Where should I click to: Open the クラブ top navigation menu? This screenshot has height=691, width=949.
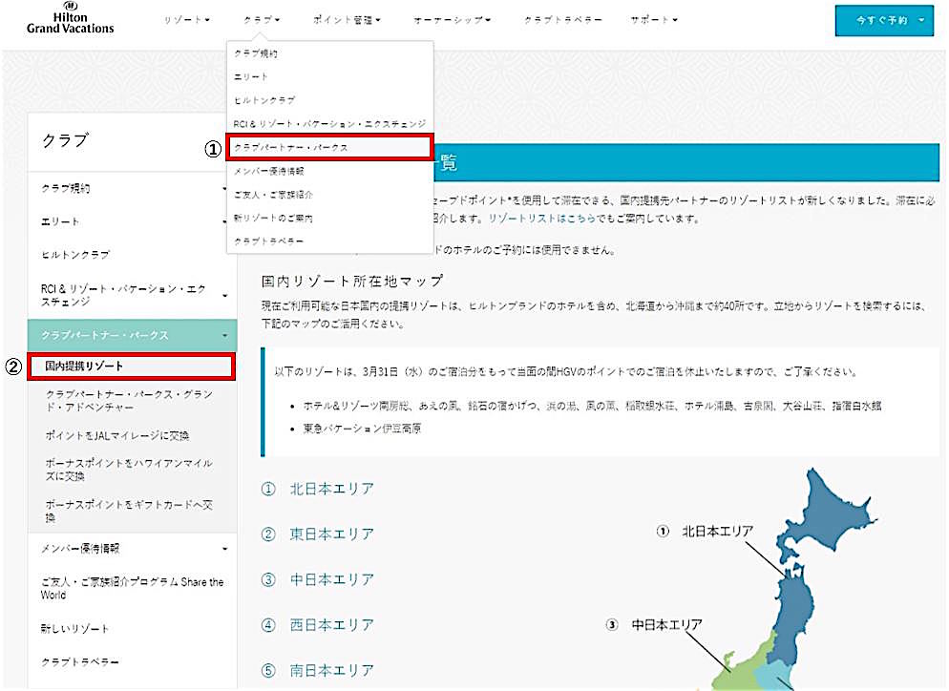click(x=262, y=20)
